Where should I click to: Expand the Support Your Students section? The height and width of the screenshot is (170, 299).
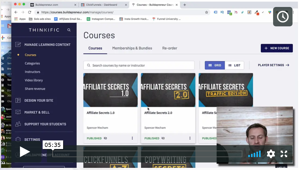tap(45, 124)
